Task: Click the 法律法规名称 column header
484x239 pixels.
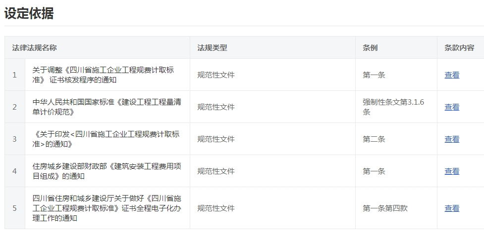Action: [34, 48]
